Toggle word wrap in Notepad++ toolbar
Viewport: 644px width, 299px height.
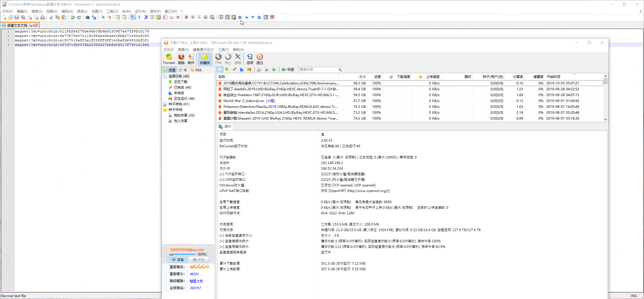133,17
